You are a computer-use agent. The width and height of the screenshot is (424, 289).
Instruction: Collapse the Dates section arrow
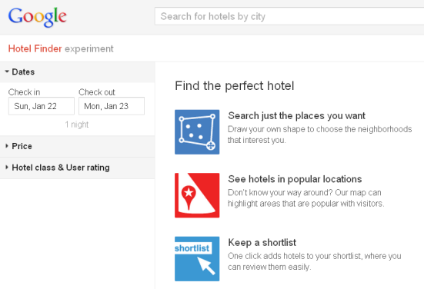pos(7,71)
